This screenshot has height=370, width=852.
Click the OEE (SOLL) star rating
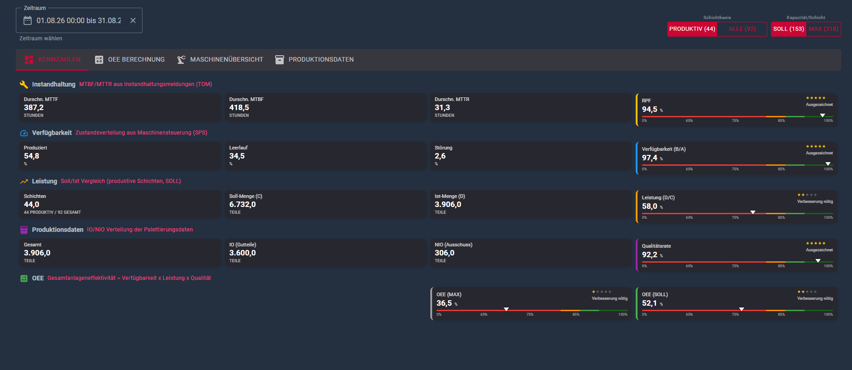click(807, 292)
